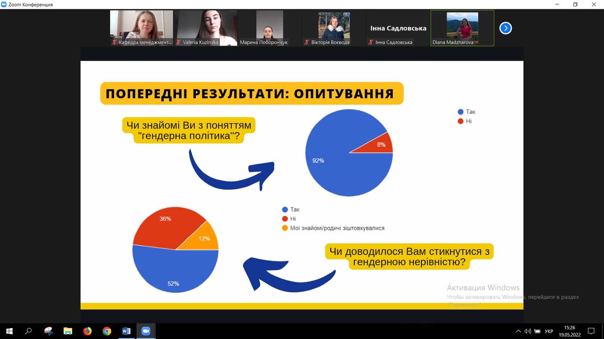The width and height of the screenshot is (604, 339).
Task: Click the battery status tray icon
Action: tap(537, 331)
